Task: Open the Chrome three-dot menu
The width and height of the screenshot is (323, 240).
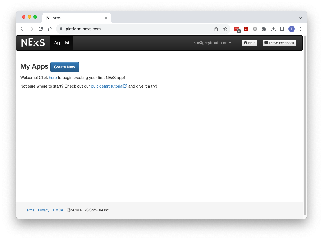Action: click(301, 29)
